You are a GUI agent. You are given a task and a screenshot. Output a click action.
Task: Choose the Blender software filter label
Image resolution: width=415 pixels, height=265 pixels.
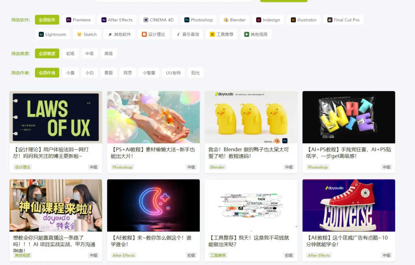(x=238, y=20)
